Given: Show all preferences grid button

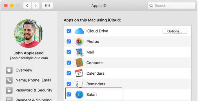Looking at the screenshot, I should coord(47,6).
